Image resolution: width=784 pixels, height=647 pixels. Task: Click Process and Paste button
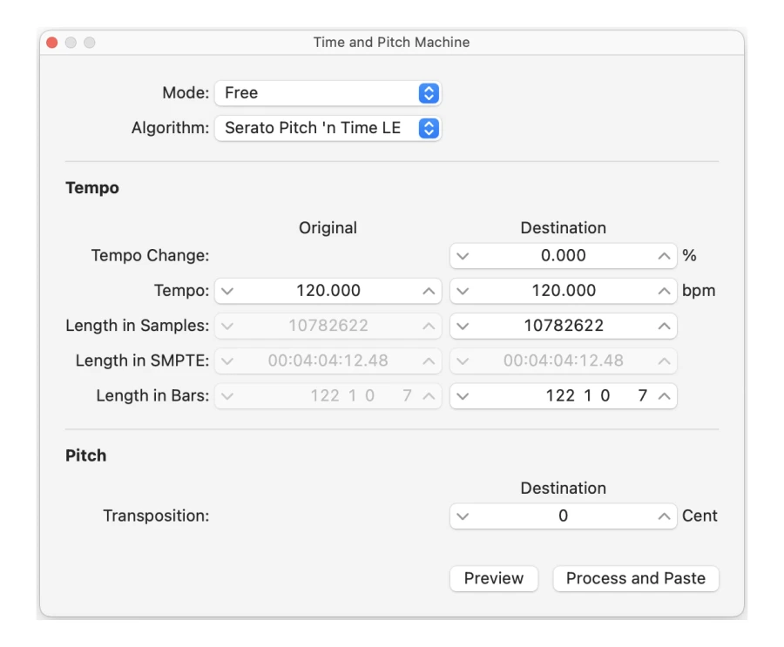[636, 578]
